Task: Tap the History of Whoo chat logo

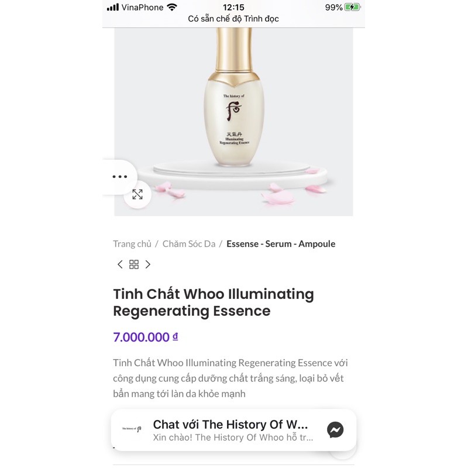Action: [132, 430]
